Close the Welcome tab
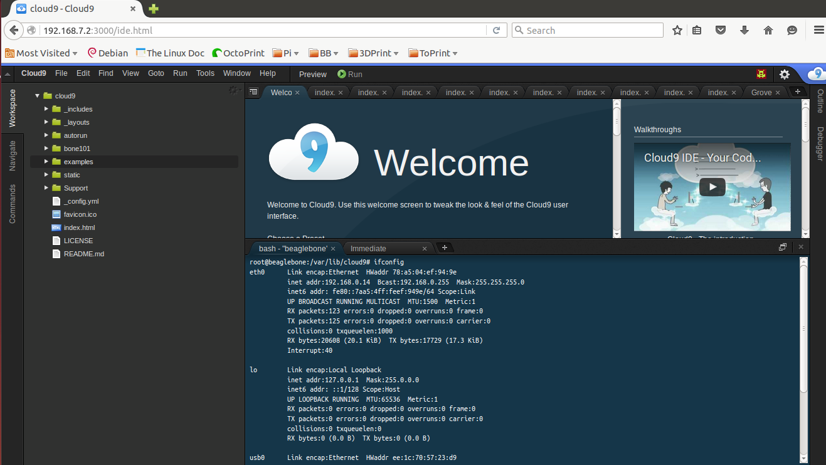Viewport: 826px width, 465px height. coord(297,93)
